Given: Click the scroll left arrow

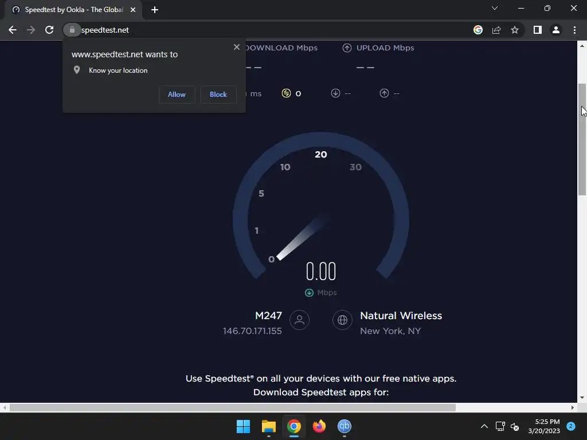Looking at the screenshot, I should click(x=5, y=407).
